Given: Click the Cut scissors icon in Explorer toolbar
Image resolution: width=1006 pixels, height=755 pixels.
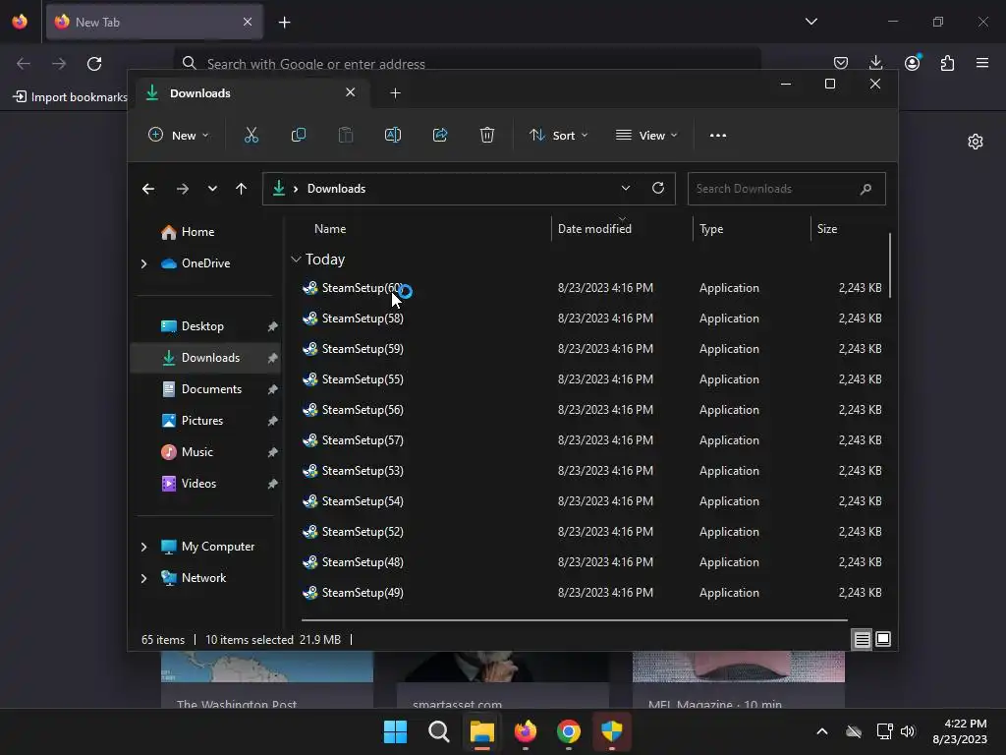Looking at the screenshot, I should 251,135.
